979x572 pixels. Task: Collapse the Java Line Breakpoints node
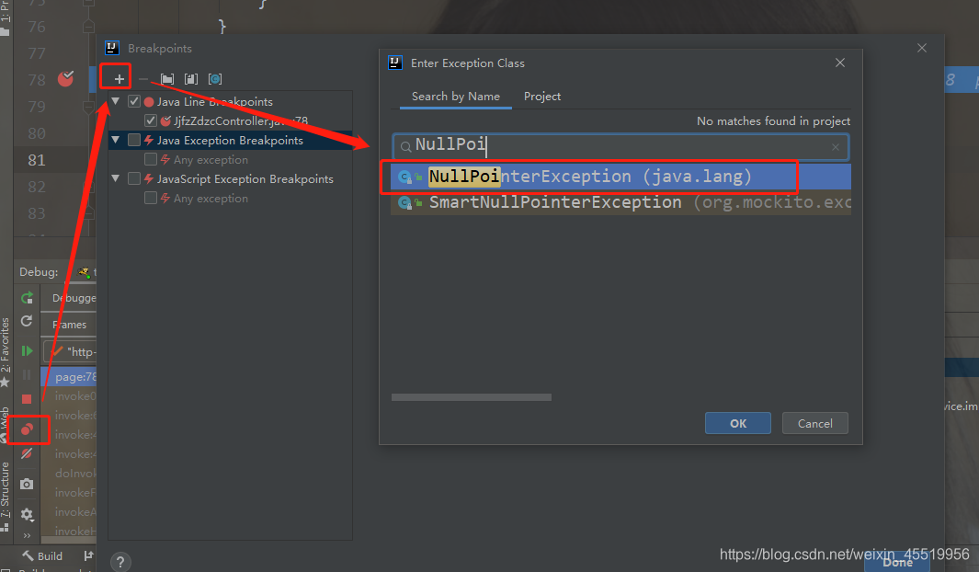coord(116,101)
